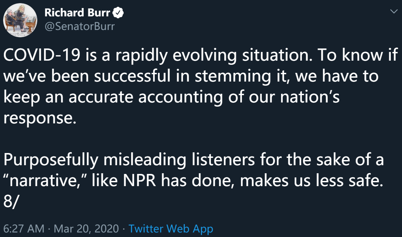Image resolution: width=402 pixels, height=237 pixels.
Task: Open the @SenatorBurr handle link
Action: (79, 26)
